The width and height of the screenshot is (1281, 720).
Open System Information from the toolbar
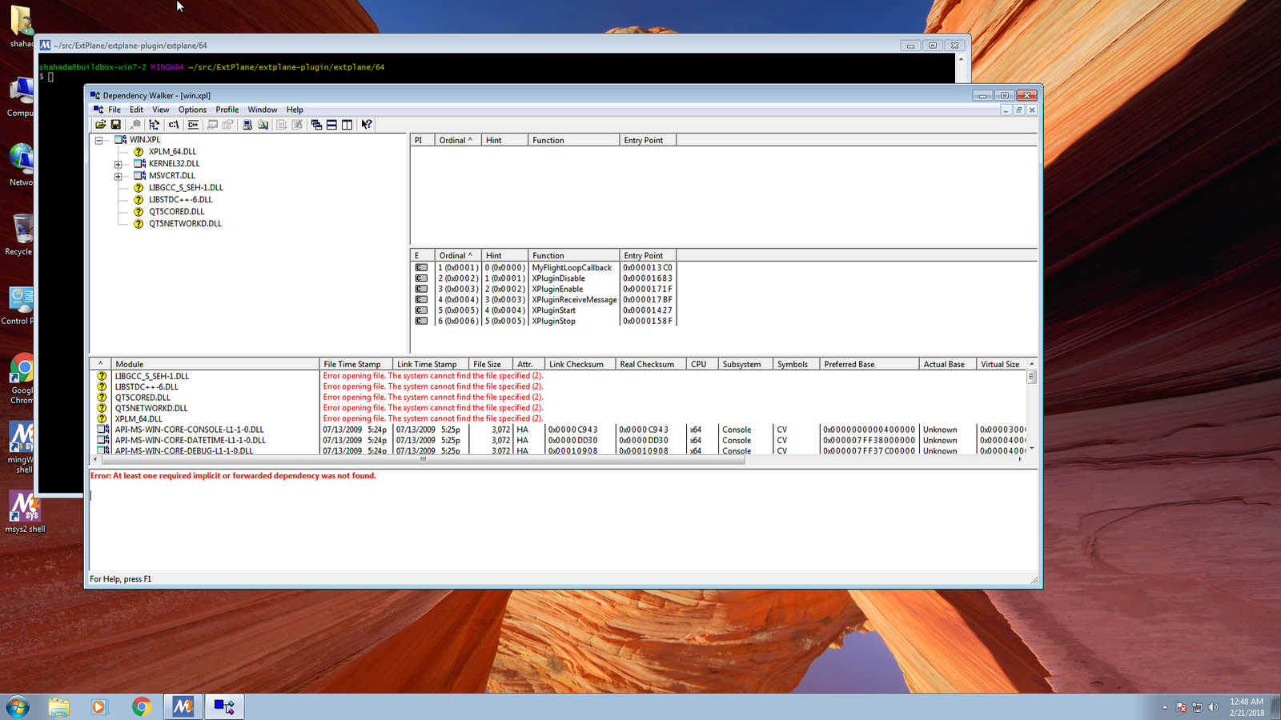point(247,125)
